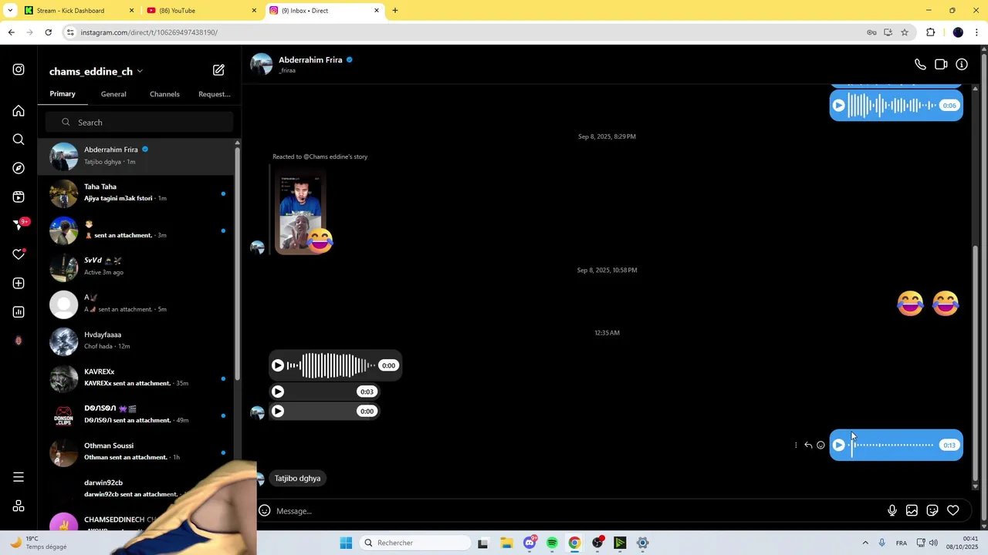Open more options for 0:13 voice message
Viewport: 988px width, 555px height.
click(796, 445)
